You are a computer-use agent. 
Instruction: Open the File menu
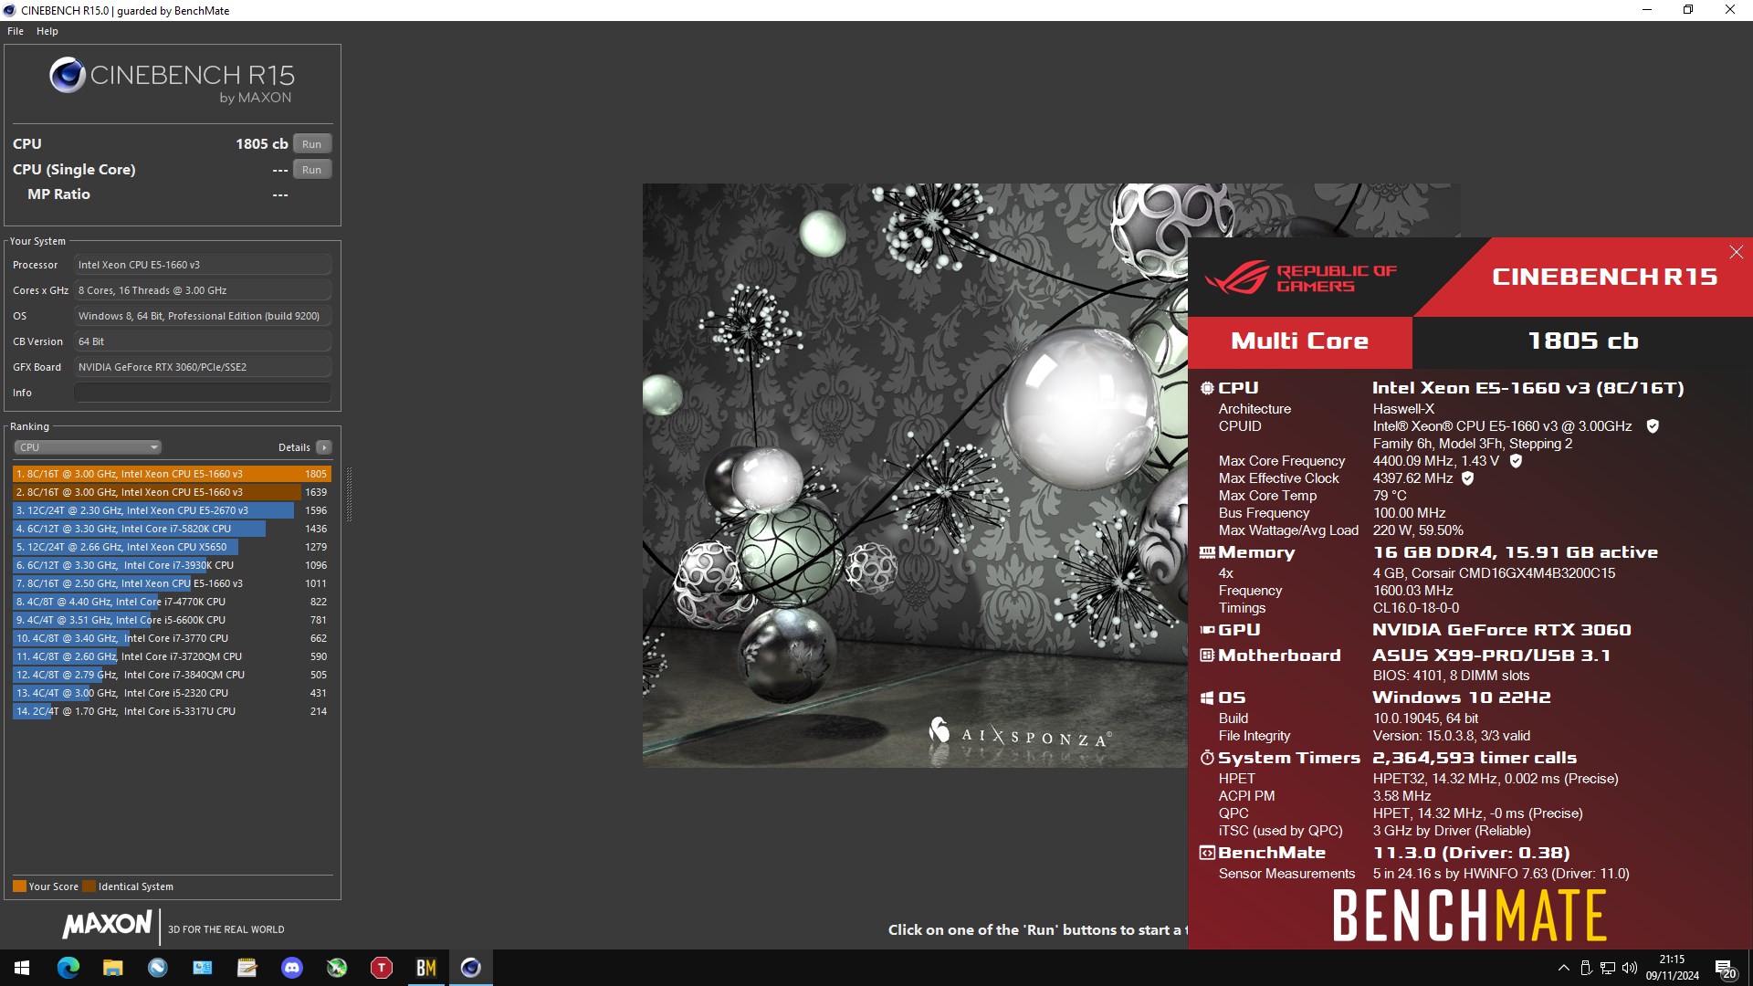coord(16,31)
